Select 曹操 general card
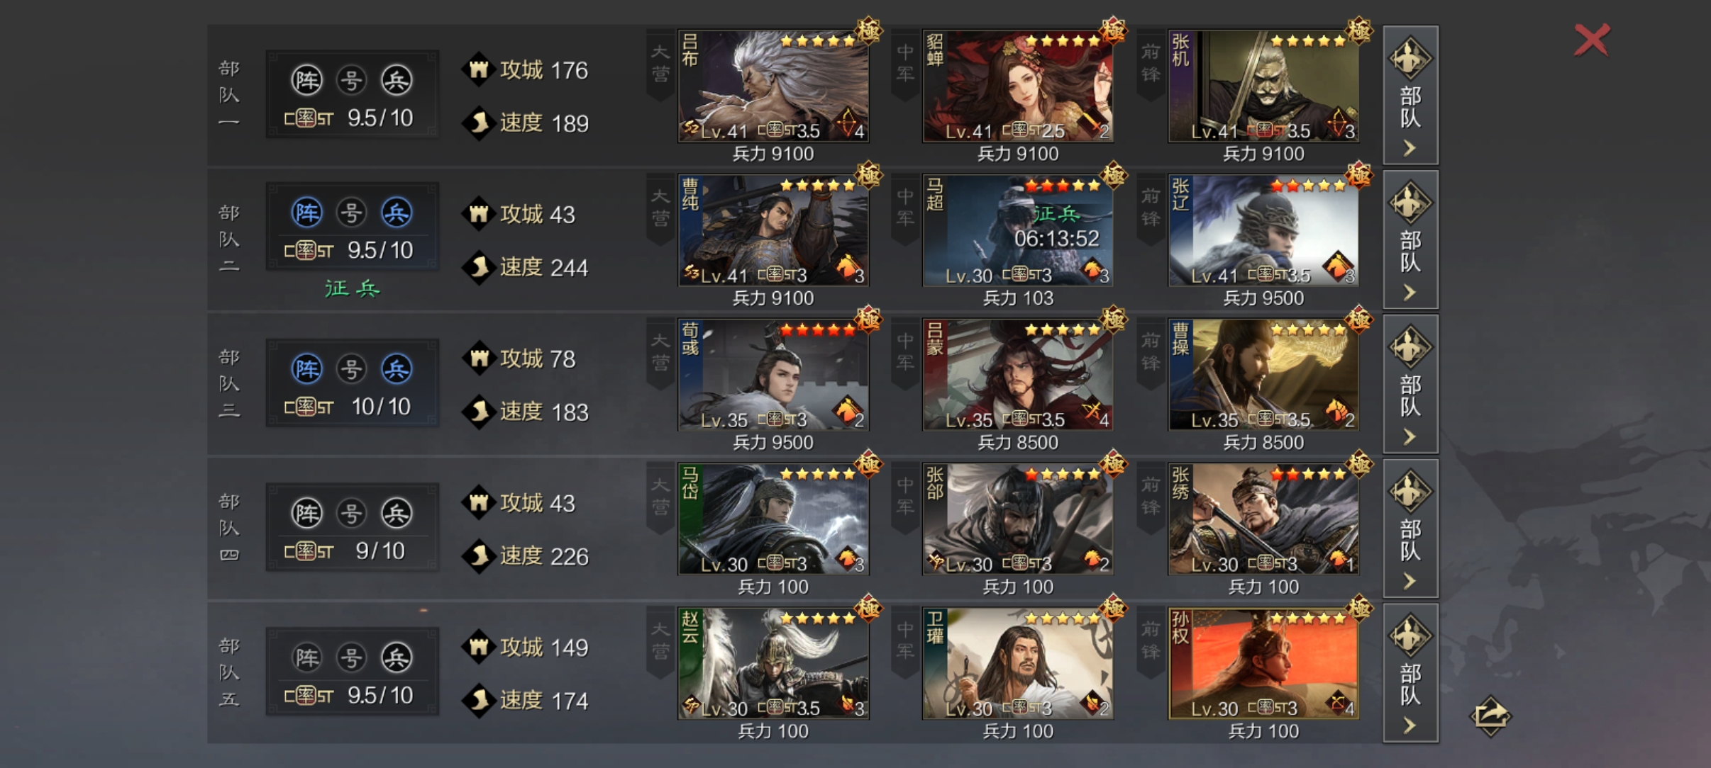This screenshot has width=1711, height=768. pos(1263,375)
